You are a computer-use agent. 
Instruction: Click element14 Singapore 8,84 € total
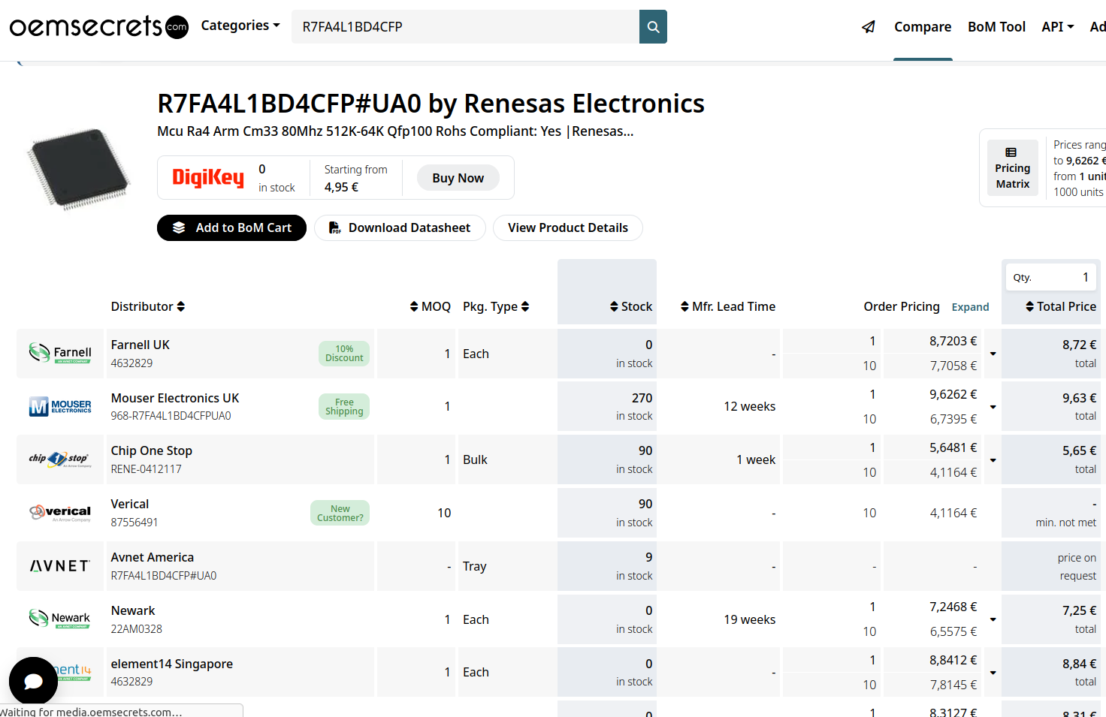click(1079, 664)
